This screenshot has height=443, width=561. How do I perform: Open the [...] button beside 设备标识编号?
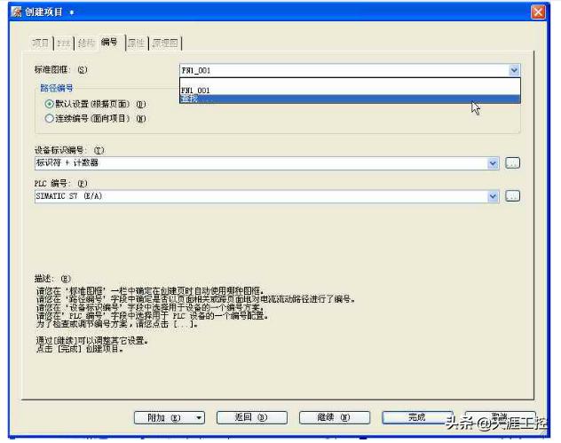[x=512, y=163]
